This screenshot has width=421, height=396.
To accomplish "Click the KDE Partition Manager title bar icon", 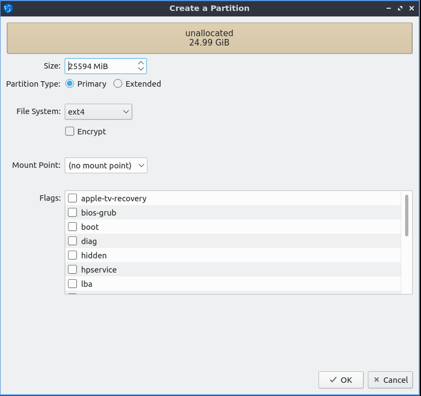I will [x=8, y=8].
